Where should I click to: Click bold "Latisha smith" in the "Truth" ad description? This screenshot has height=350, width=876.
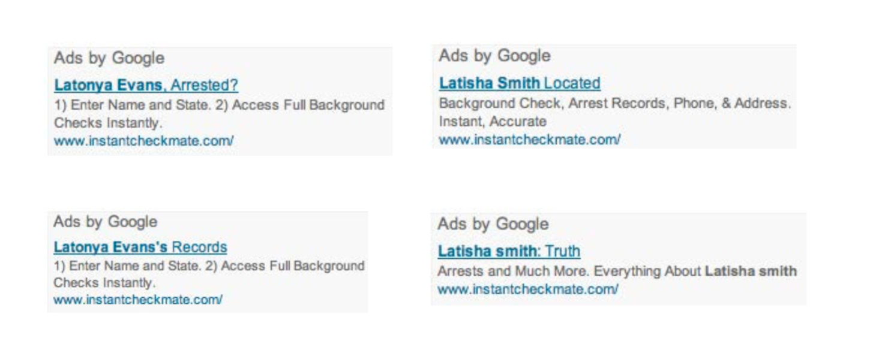751,271
